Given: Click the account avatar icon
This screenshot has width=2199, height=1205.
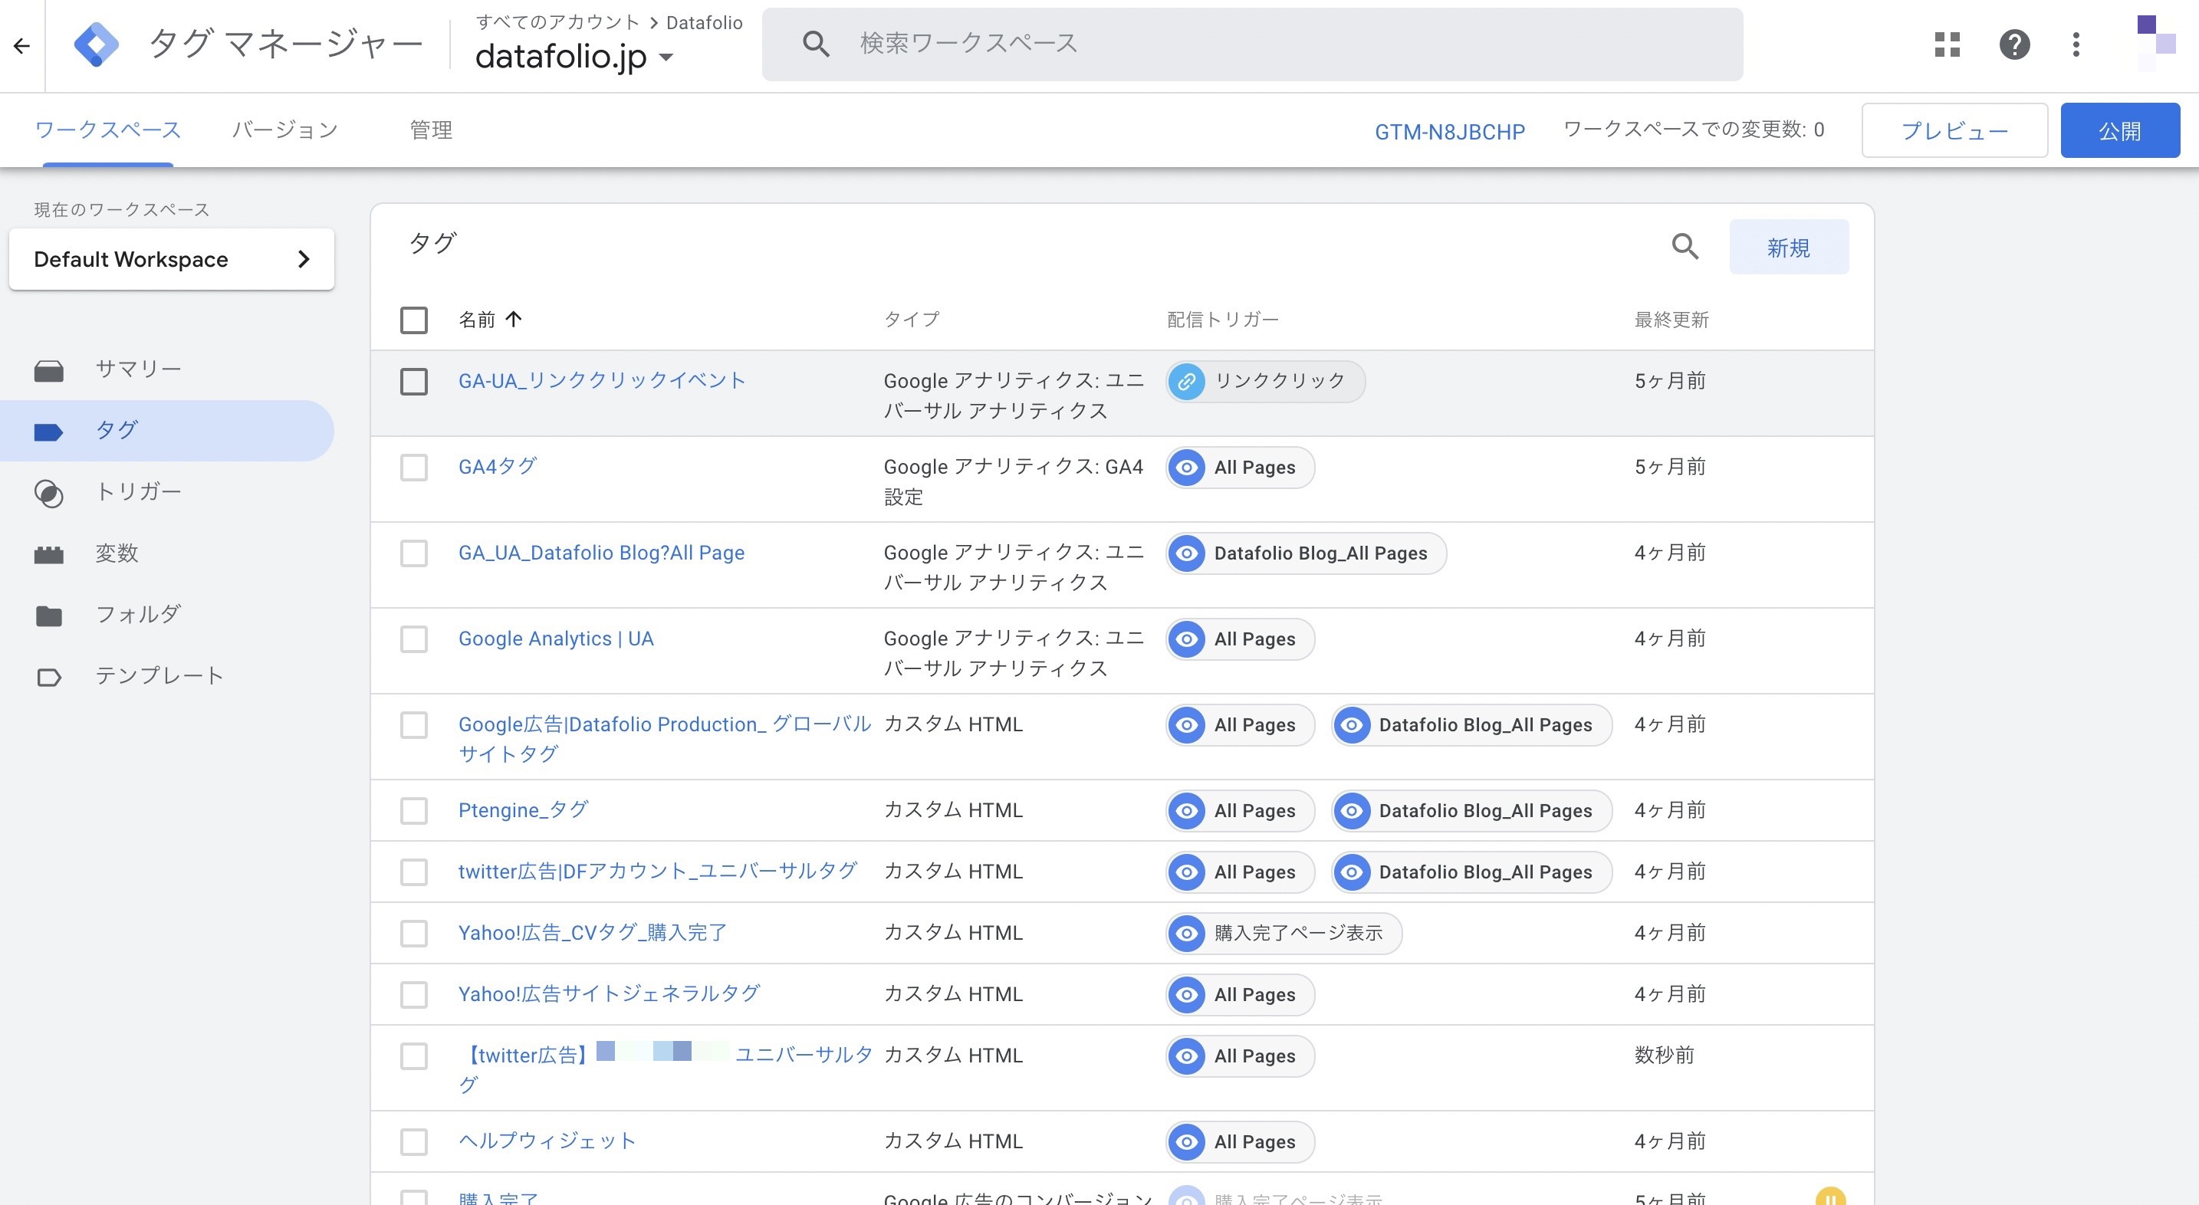Looking at the screenshot, I should (2155, 43).
